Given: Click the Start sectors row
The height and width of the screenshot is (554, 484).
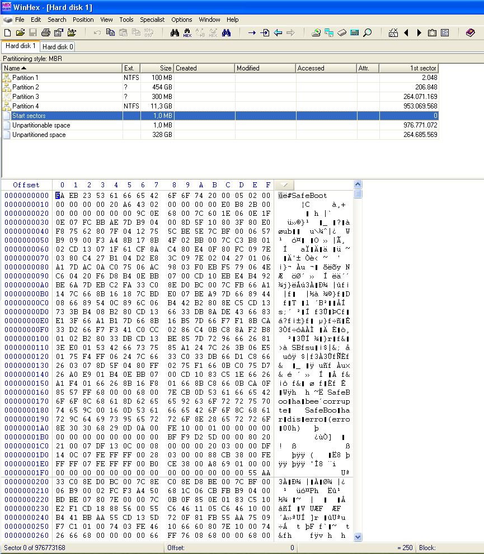Looking at the screenshot, I should 220,116.
